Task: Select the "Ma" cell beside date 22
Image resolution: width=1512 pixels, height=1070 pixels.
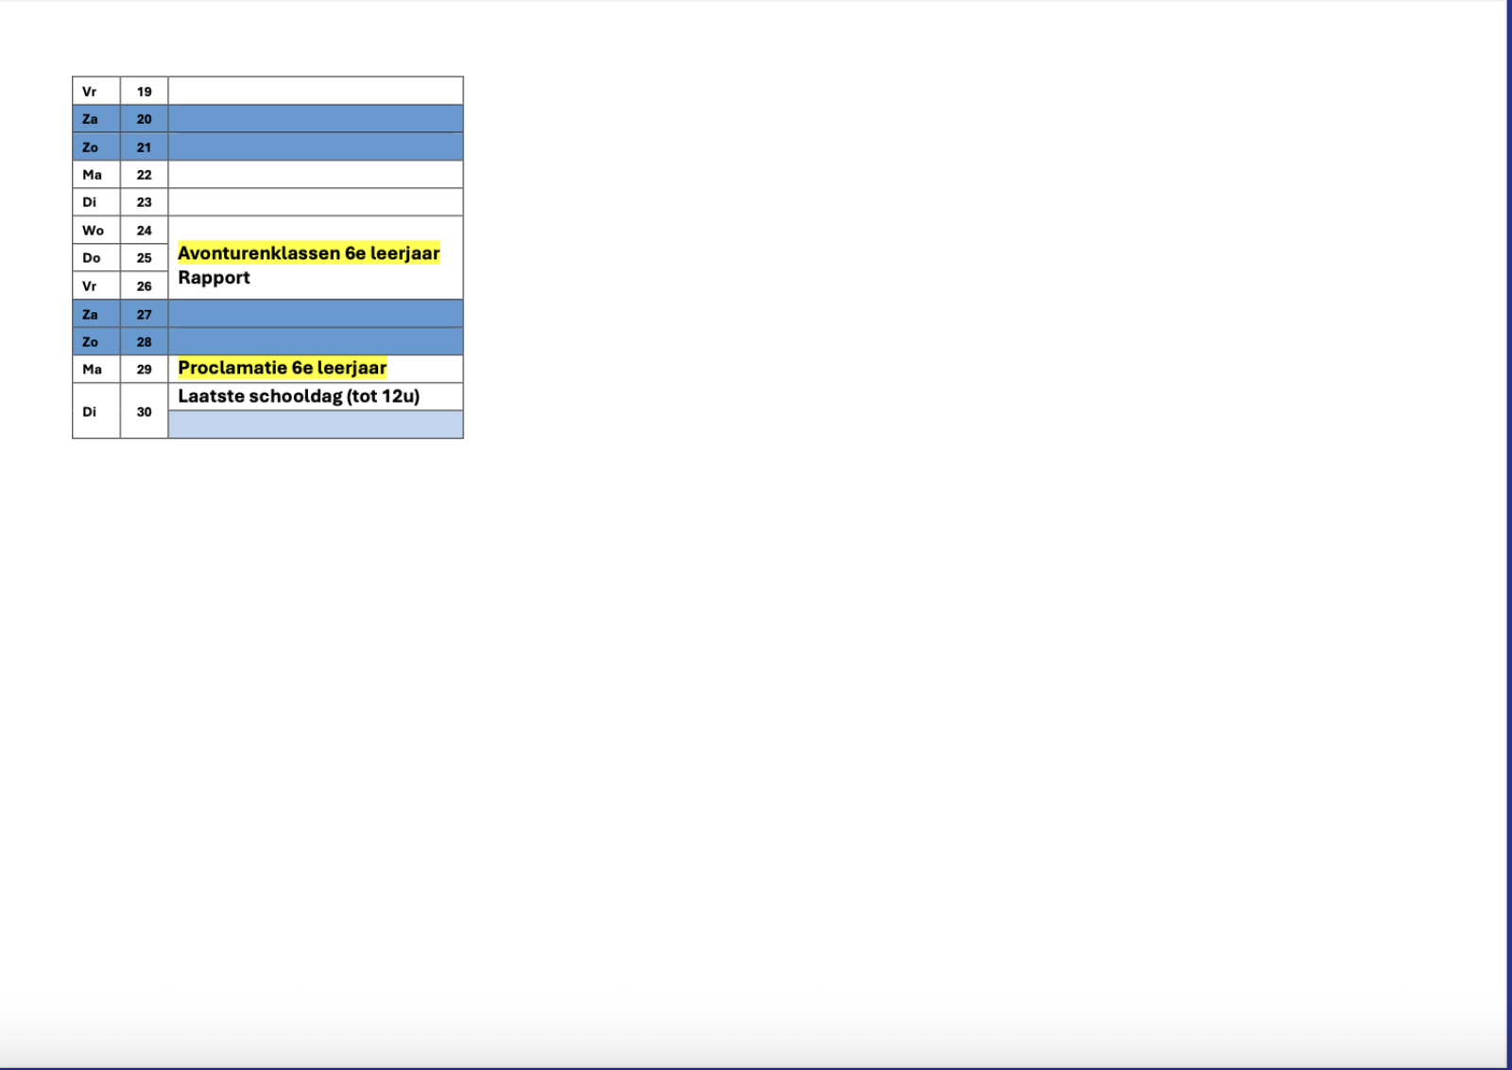Action: point(92,175)
